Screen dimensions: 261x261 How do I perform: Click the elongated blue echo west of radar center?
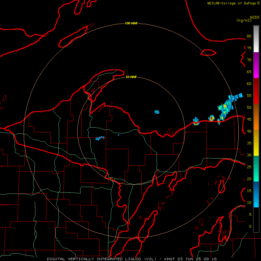coord(100,138)
